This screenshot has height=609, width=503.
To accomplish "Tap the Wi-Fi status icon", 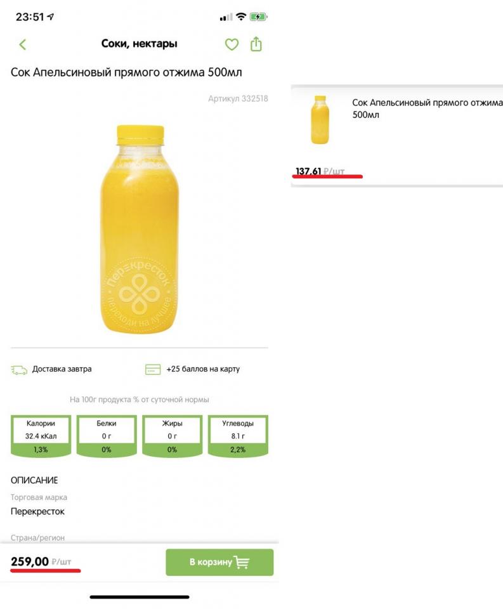I will 242,17.
